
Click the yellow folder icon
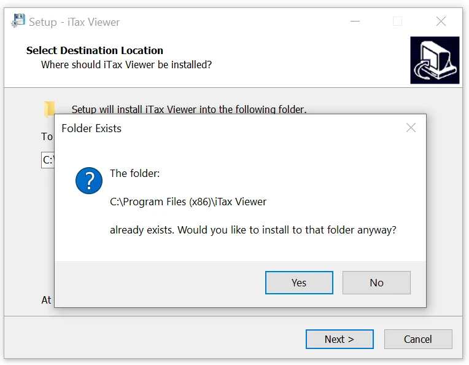(x=49, y=109)
